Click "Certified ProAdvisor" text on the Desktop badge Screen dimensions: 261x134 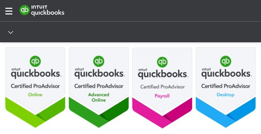pos(226,86)
